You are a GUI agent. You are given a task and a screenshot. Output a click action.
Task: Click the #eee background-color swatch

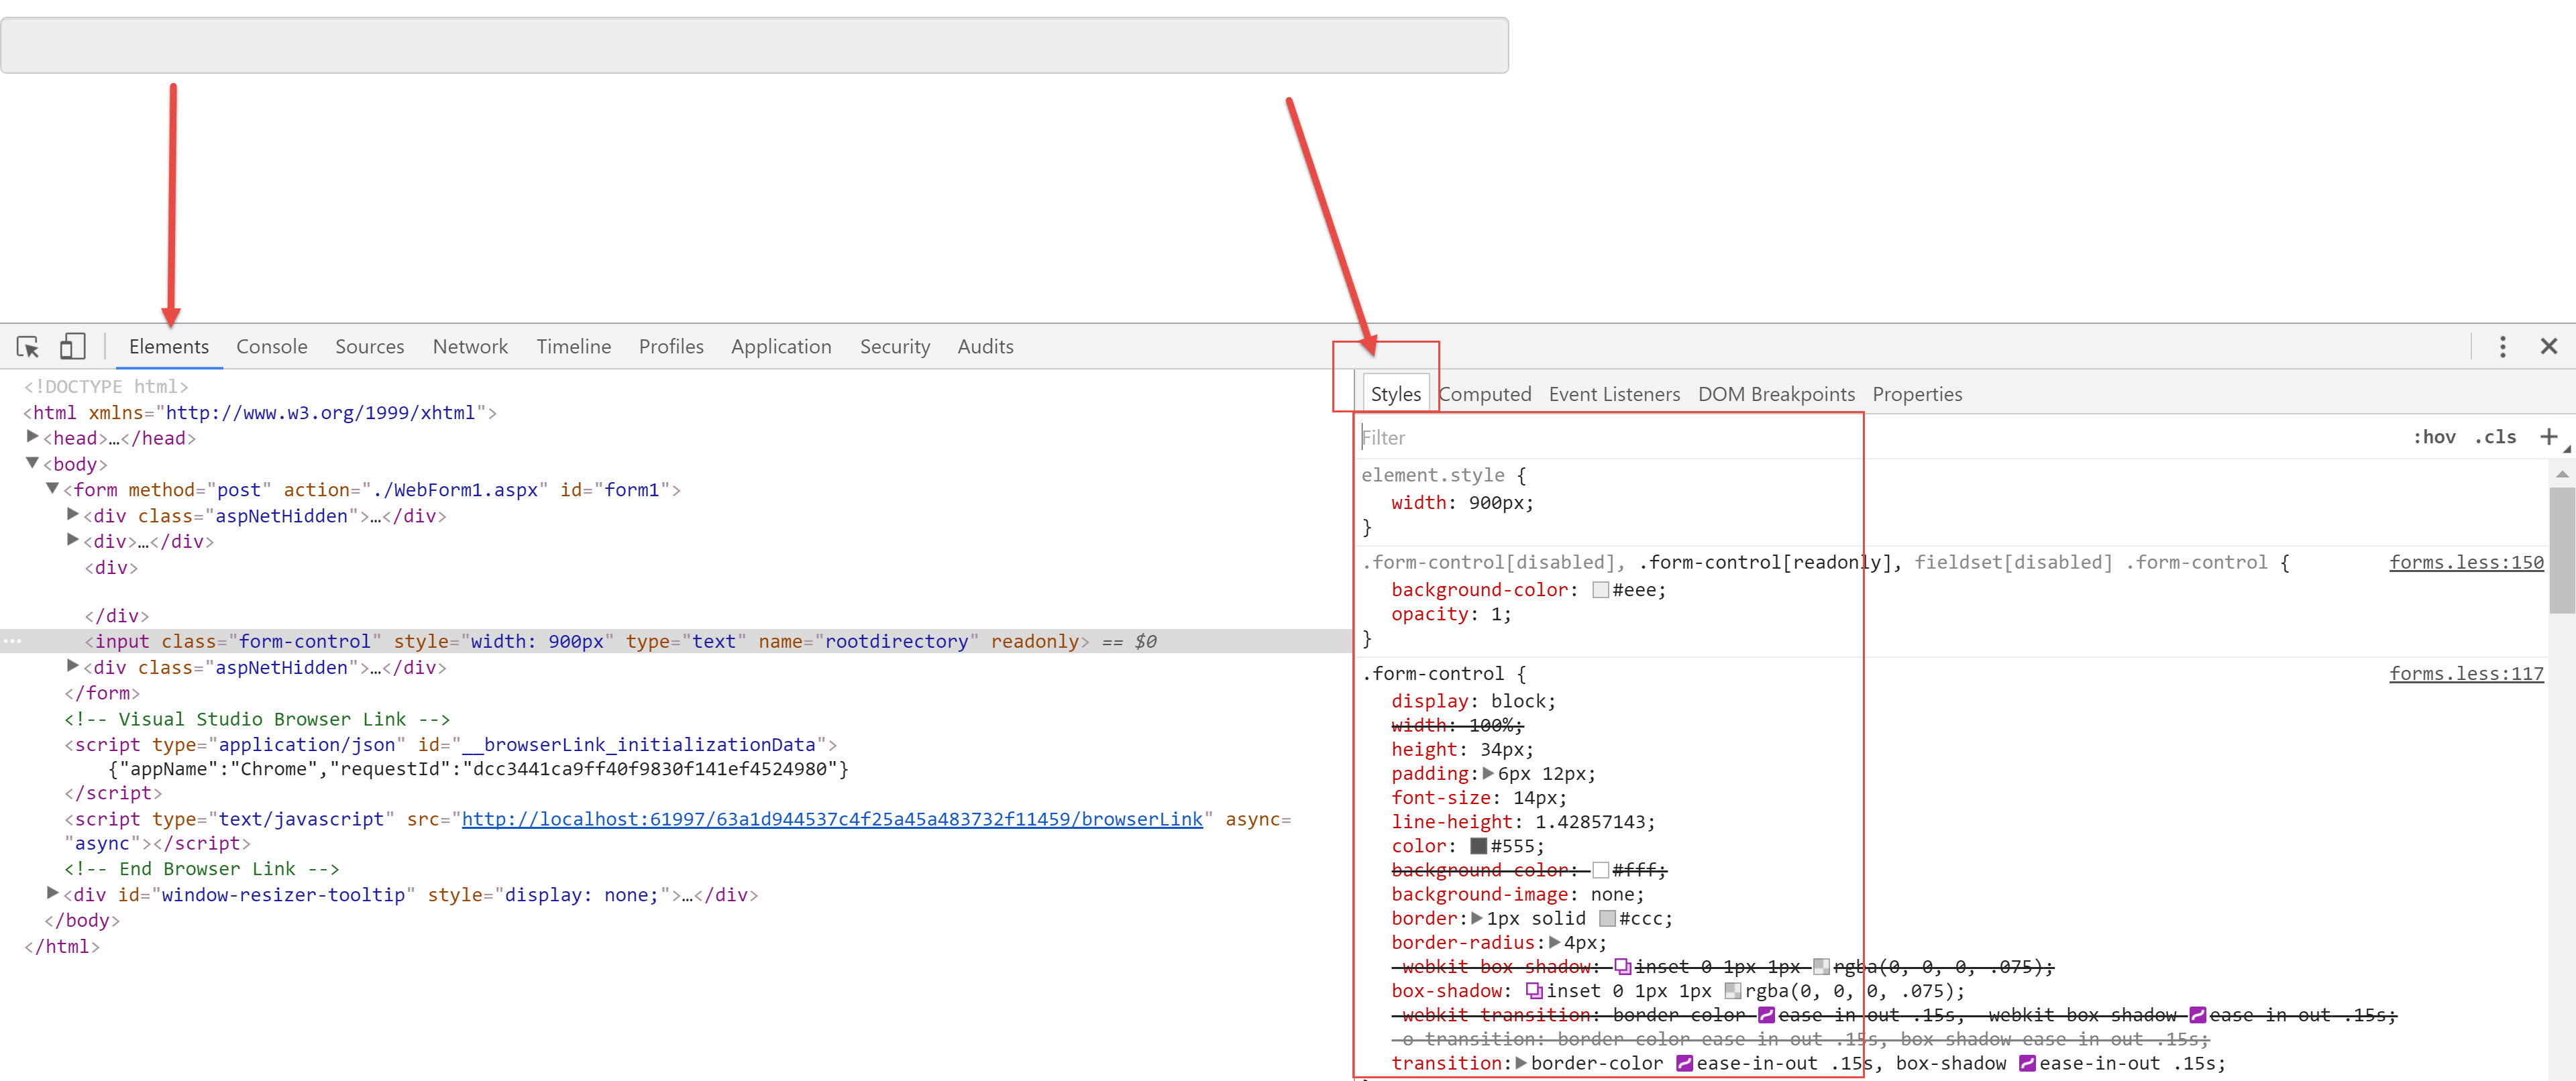(x=1600, y=590)
